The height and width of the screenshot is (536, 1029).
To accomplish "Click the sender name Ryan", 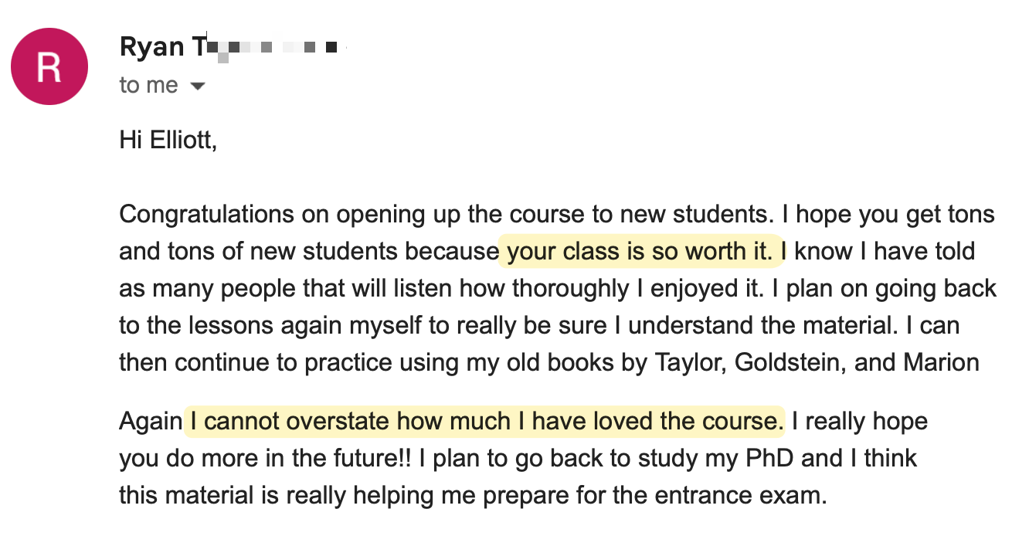I will (151, 47).
